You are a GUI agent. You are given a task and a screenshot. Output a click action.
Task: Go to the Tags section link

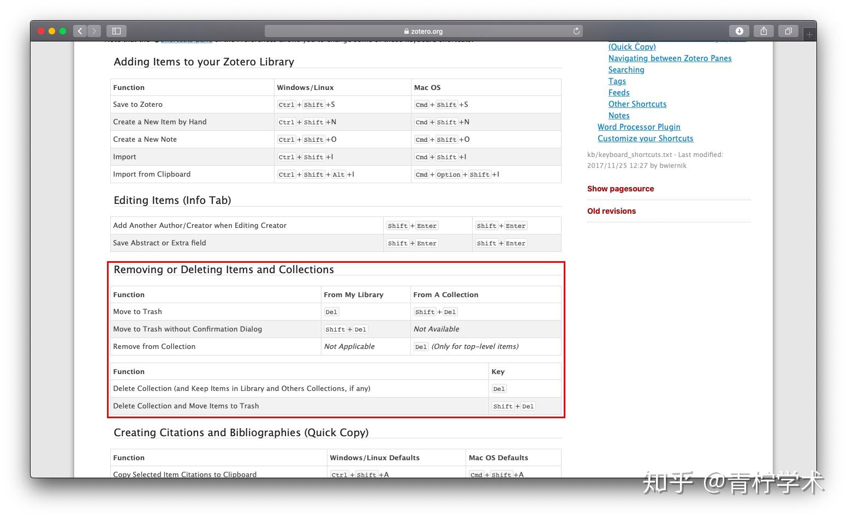(x=617, y=81)
